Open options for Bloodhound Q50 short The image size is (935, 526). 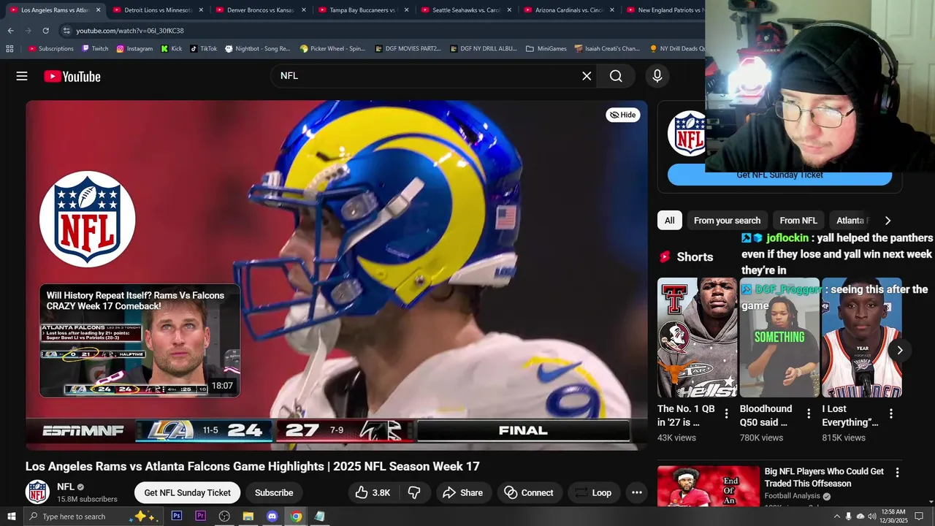tap(809, 413)
